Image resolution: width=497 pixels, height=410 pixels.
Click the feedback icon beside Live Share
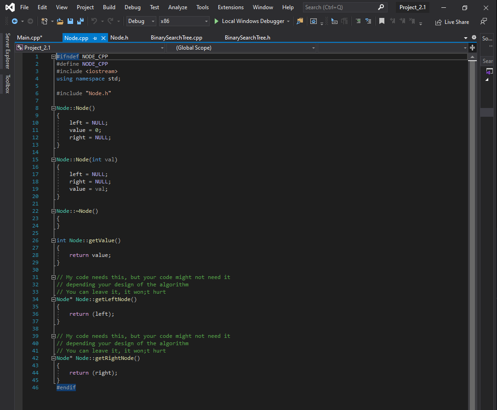(x=483, y=21)
